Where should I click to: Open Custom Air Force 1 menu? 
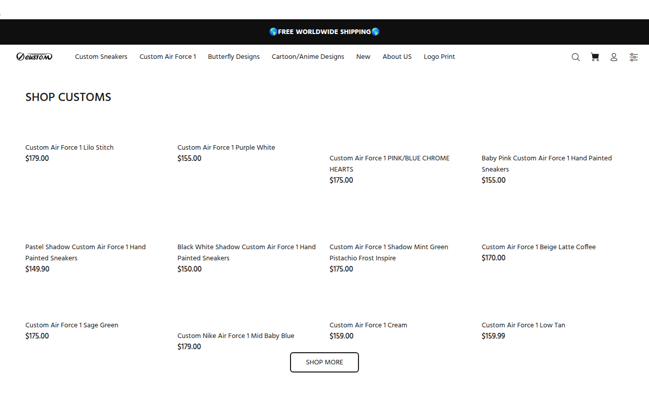[x=168, y=57]
